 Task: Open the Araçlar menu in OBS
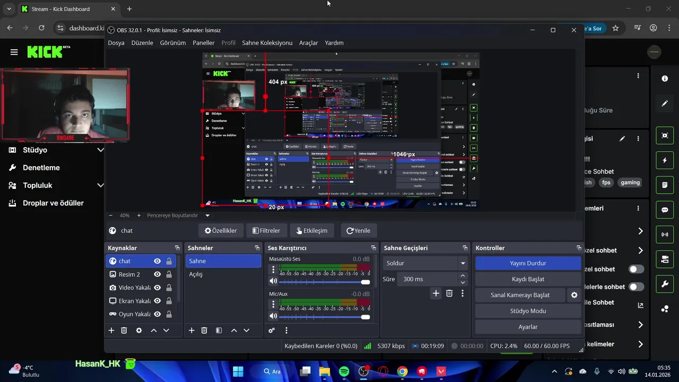point(309,43)
